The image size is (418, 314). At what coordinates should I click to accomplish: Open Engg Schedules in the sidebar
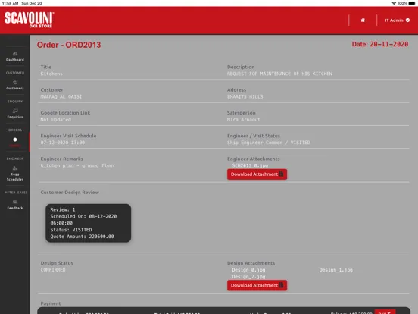click(x=15, y=174)
